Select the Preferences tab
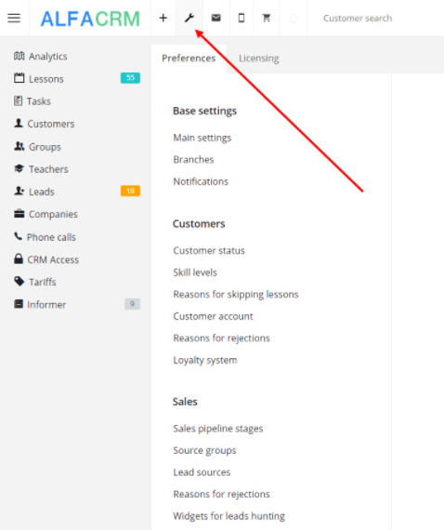Viewport: 444px width, 530px height. pyautogui.click(x=189, y=59)
